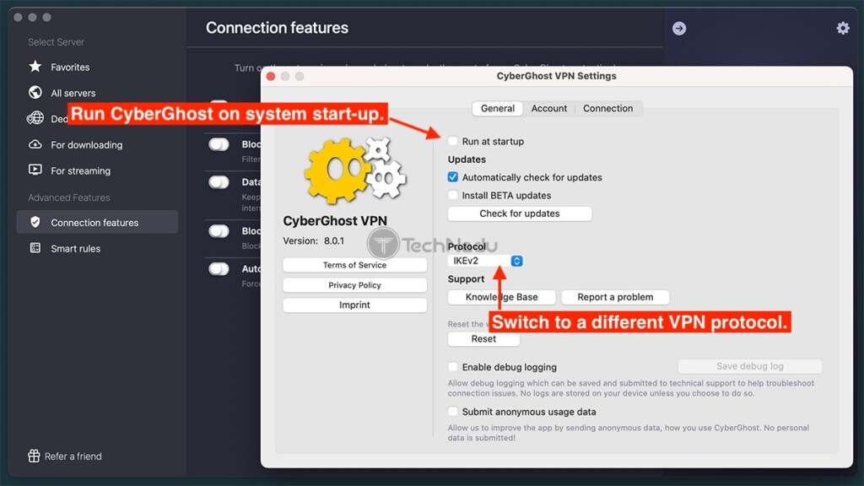The width and height of the screenshot is (864, 486).
Task: Click the CyberGhost gears logo in Settings
Action: pyautogui.click(x=355, y=169)
